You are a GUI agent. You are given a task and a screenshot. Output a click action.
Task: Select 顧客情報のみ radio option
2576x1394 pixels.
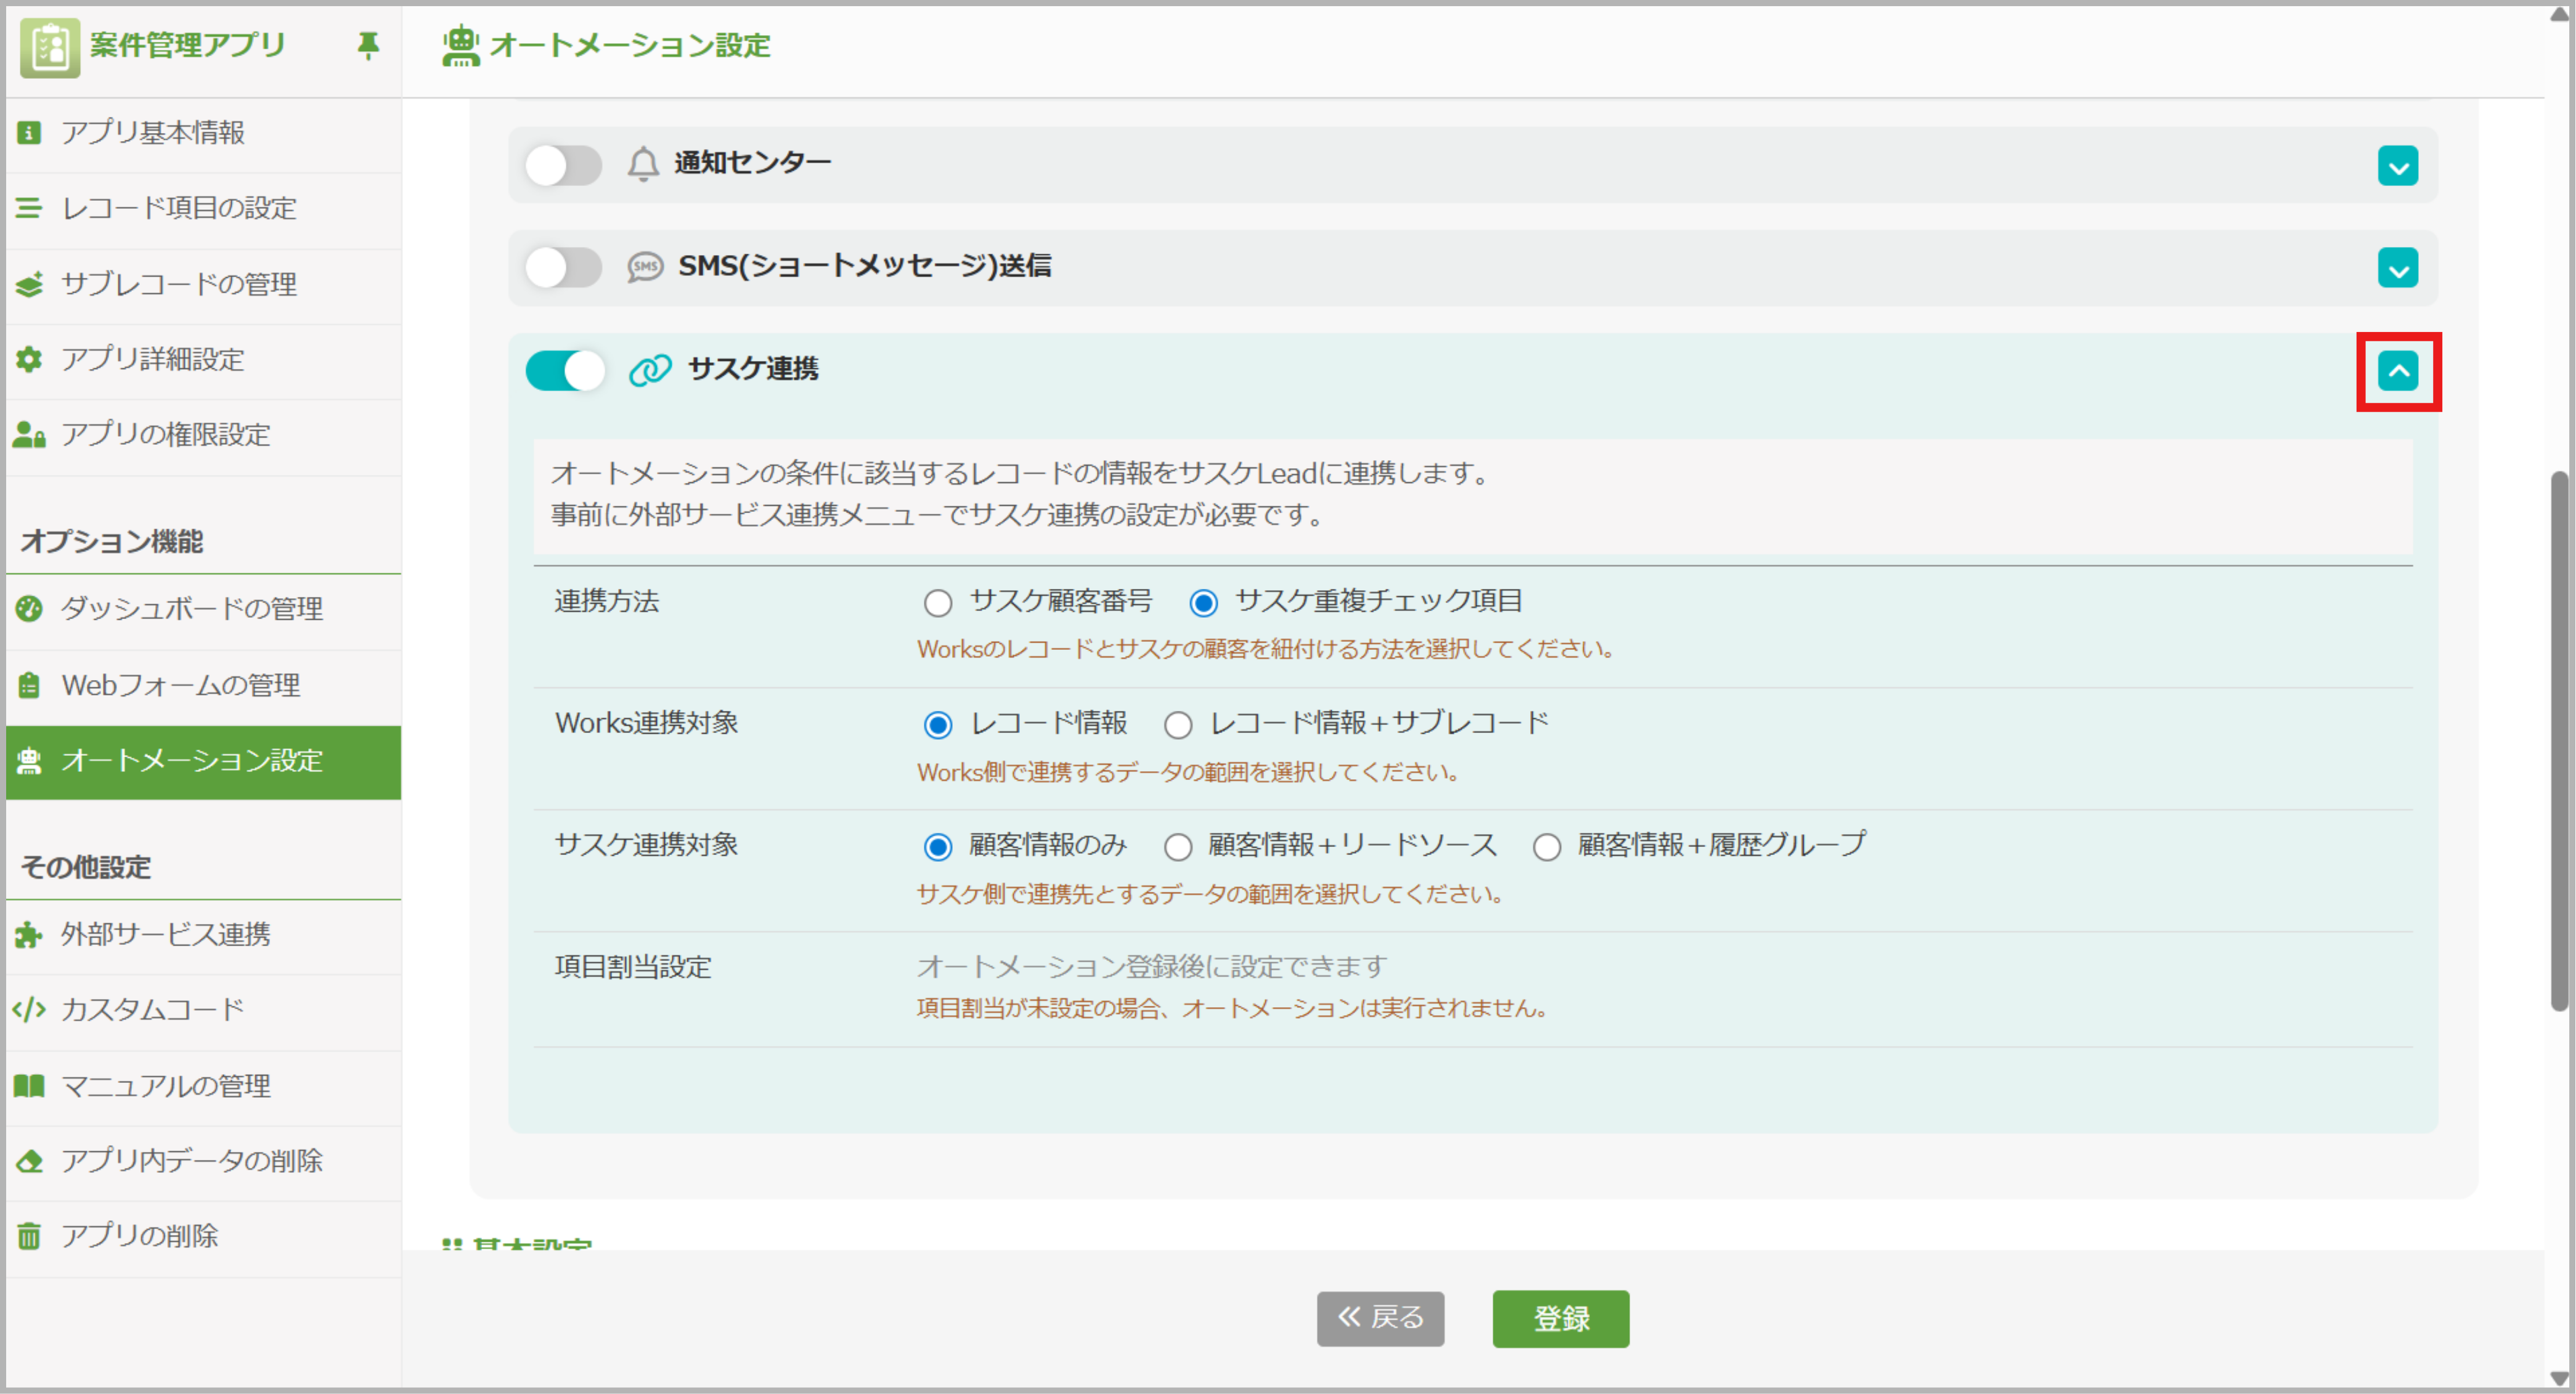(937, 848)
